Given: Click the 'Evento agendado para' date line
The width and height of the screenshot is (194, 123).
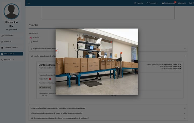Looking at the screenshot, I should (164, 65).
